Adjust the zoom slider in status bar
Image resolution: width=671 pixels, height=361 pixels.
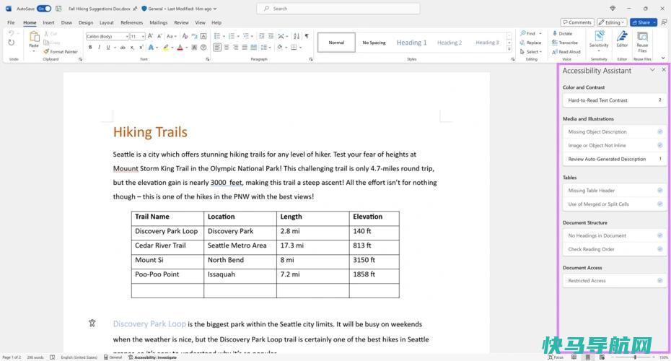[x=635, y=357]
